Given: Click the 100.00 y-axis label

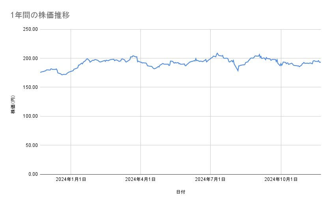Looking at the screenshot, I should 30,116.
